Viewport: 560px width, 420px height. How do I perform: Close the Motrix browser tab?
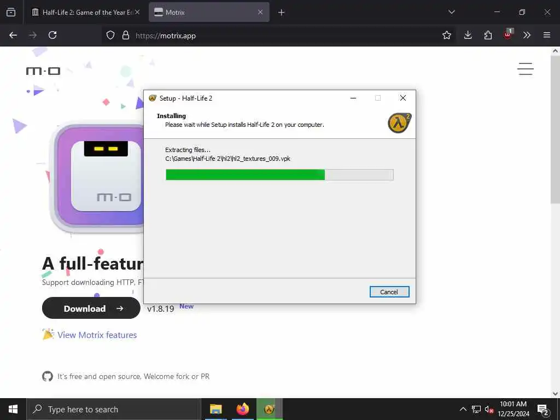(x=260, y=13)
